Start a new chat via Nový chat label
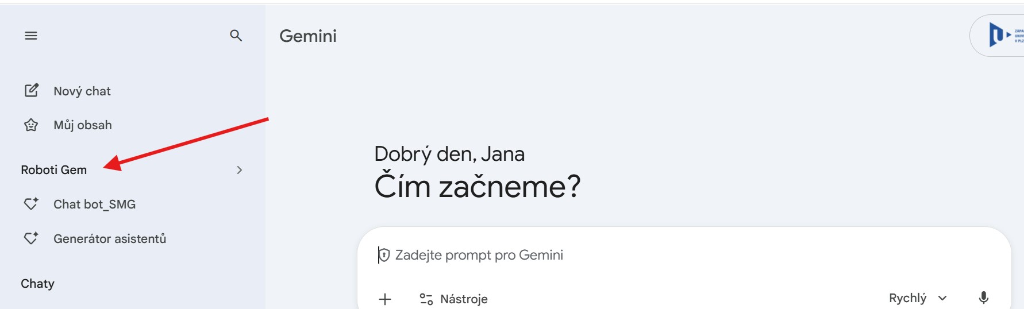Screen dimensions: 1024x309 [82, 91]
